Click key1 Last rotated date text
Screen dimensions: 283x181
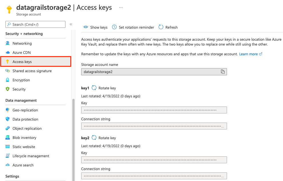click(111, 96)
